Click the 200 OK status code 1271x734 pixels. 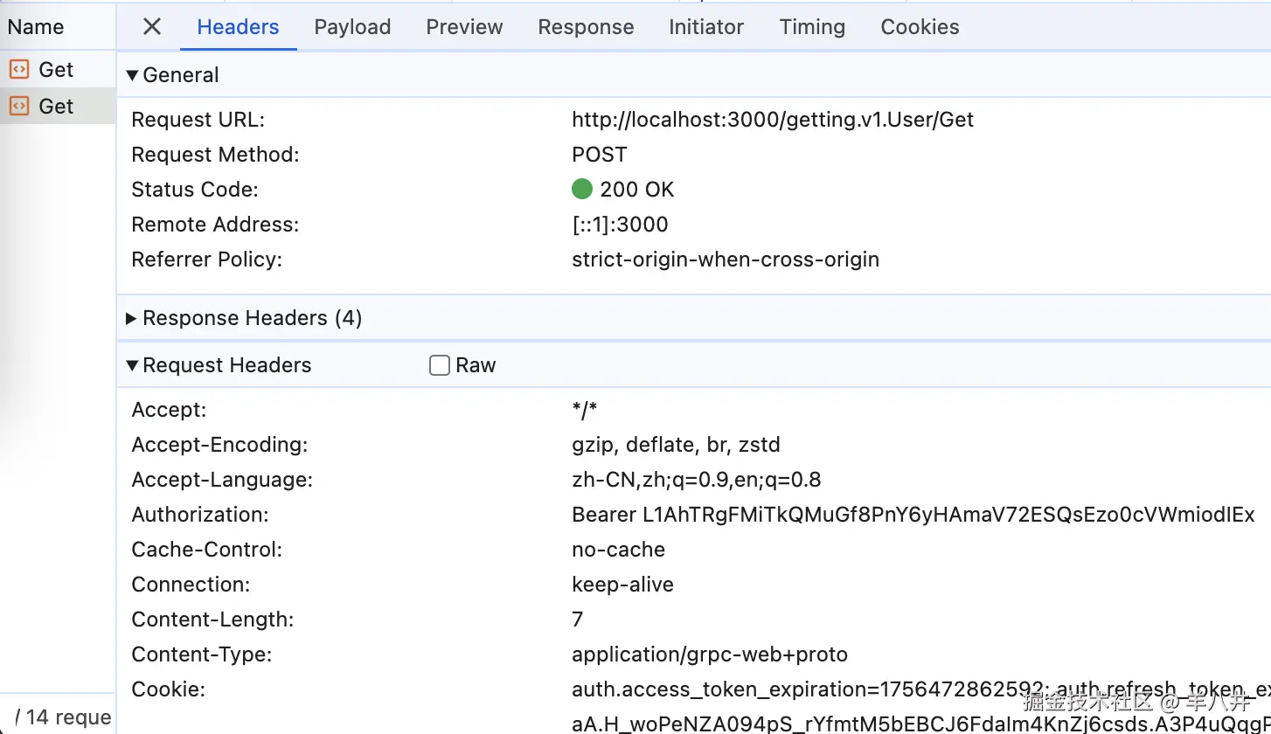[637, 190]
